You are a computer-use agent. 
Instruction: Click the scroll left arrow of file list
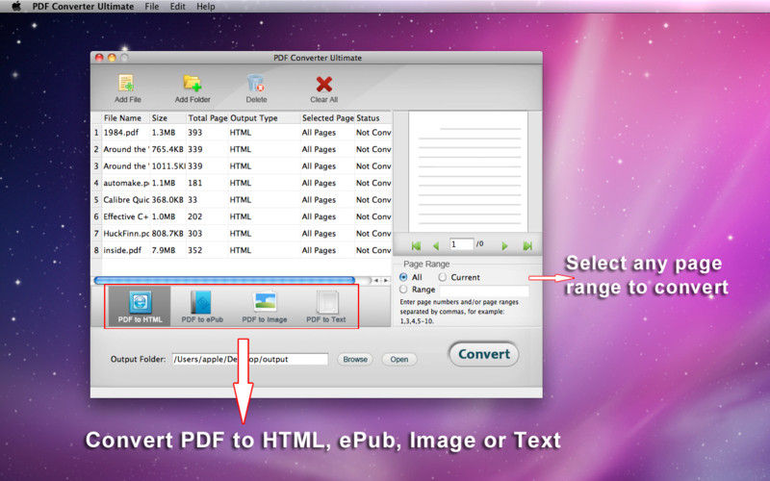click(376, 280)
